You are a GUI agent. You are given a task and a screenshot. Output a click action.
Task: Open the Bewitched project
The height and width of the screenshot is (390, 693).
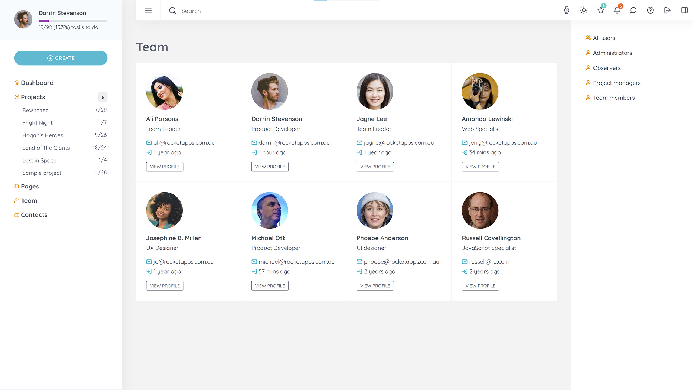click(x=35, y=110)
